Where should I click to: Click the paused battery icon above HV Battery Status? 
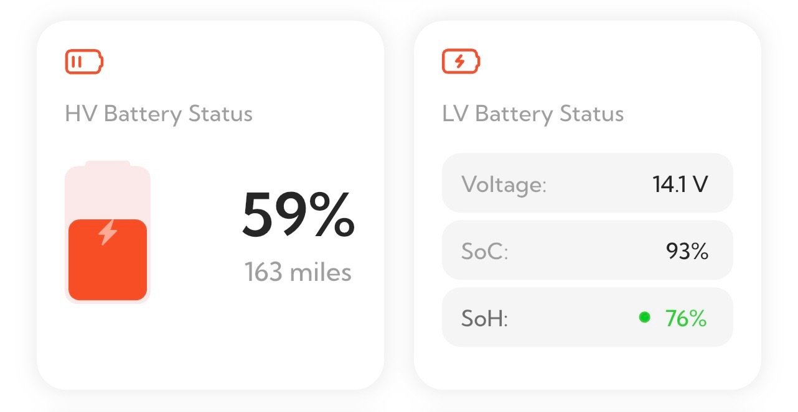(84, 62)
